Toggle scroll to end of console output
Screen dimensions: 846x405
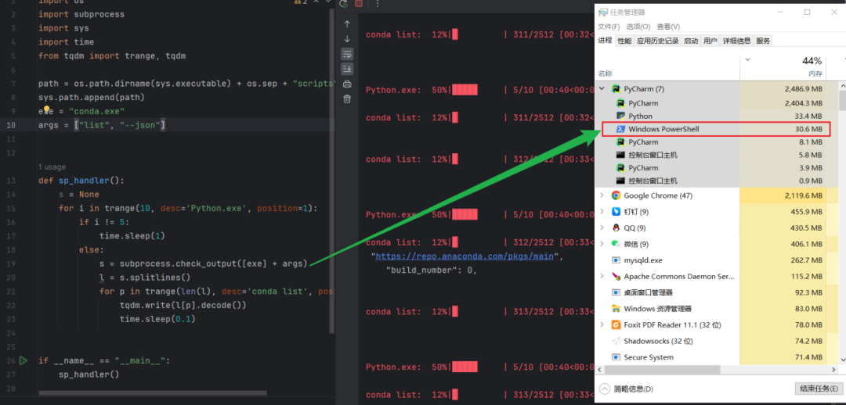tap(347, 69)
